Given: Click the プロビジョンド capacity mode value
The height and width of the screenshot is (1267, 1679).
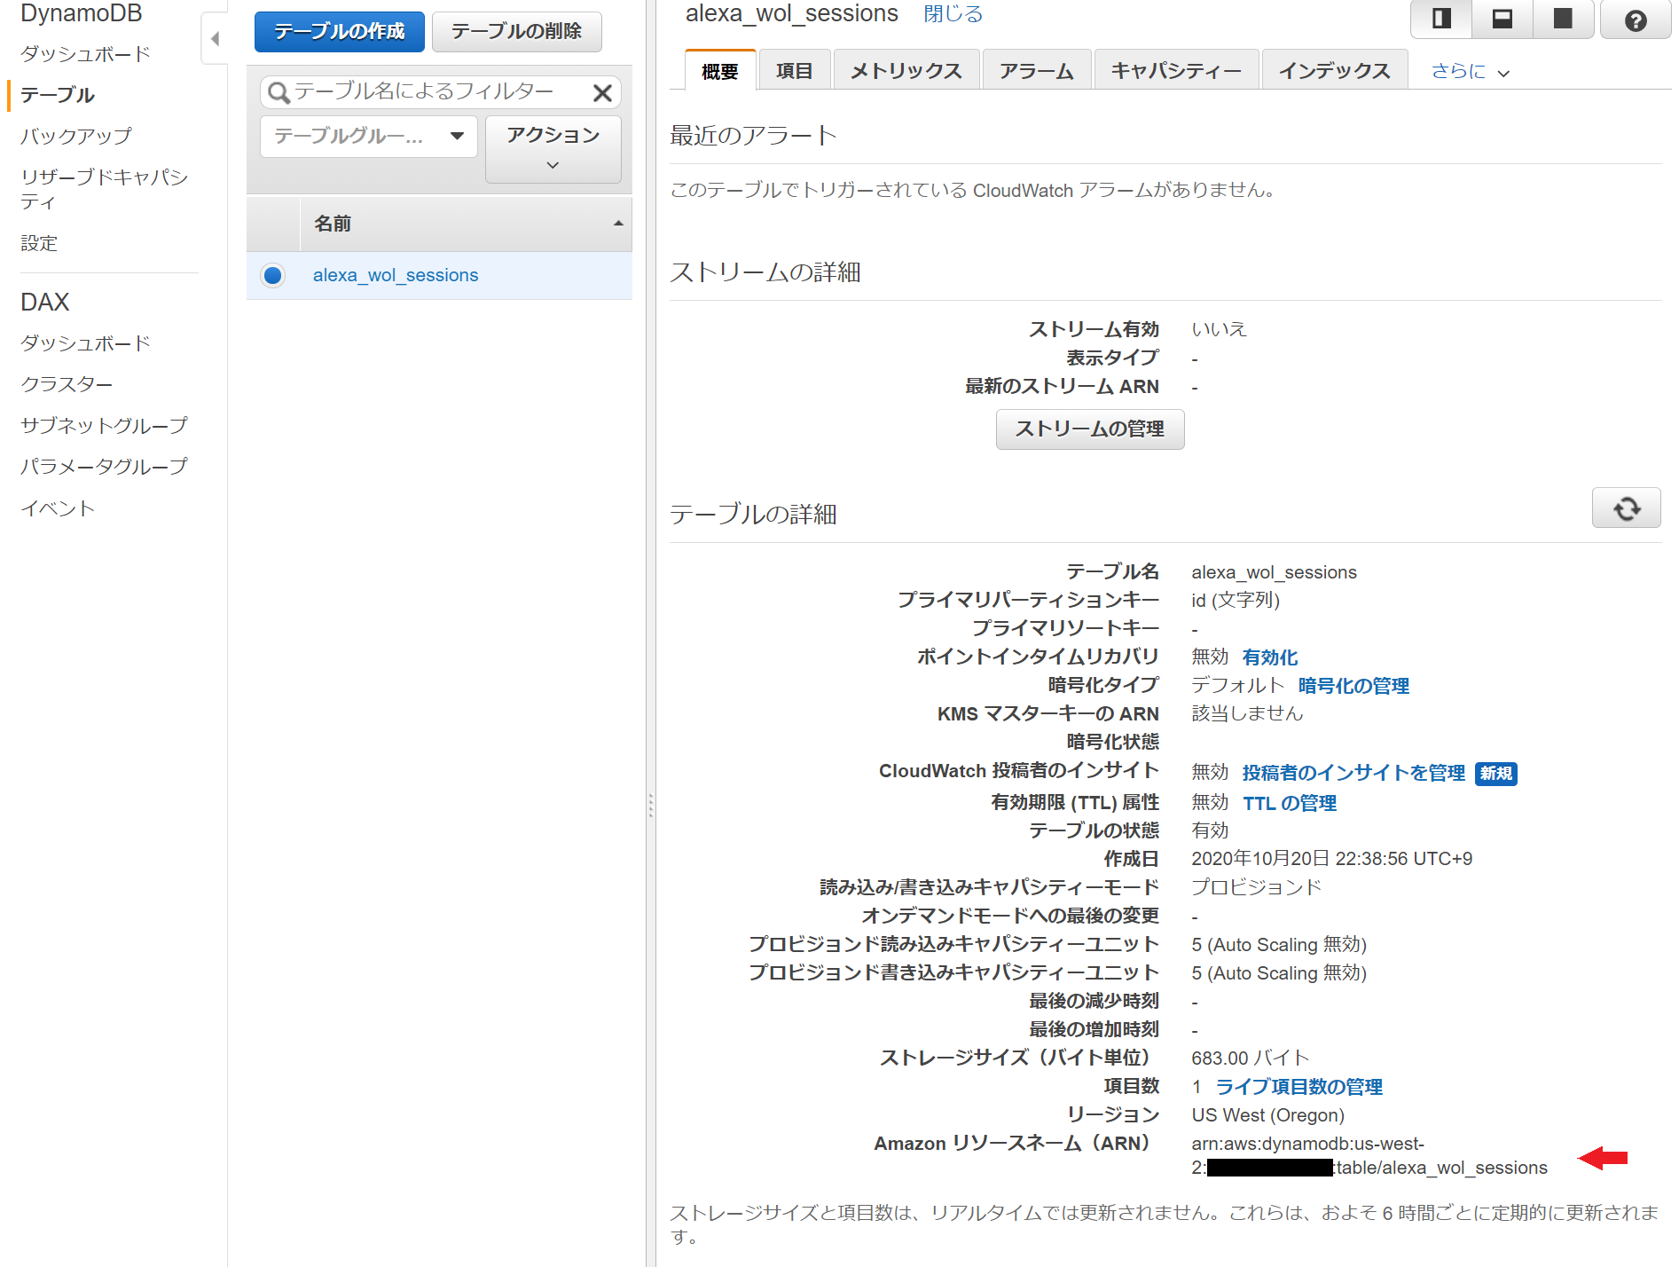Looking at the screenshot, I should [x=1256, y=887].
